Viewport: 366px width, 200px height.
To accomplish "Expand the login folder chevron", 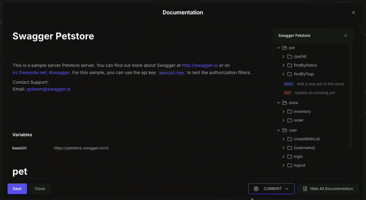I will click(x=283, y=157).
